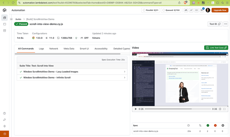The height and width of the screenshot is (137, 230).
Task: Switch to the All Commands tab
Action: click(x=26, y=49)
